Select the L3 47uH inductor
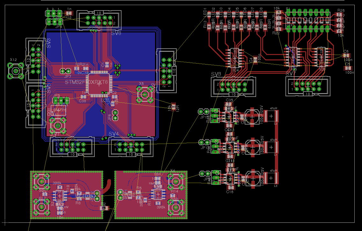The width and height of the screenshot is (362, 231). [271, 178]
